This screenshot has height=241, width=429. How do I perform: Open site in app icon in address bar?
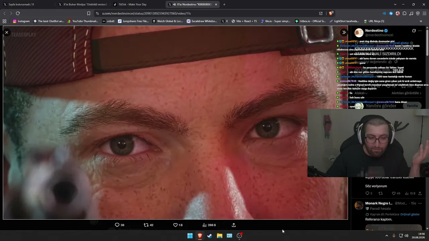pos(321,13)
